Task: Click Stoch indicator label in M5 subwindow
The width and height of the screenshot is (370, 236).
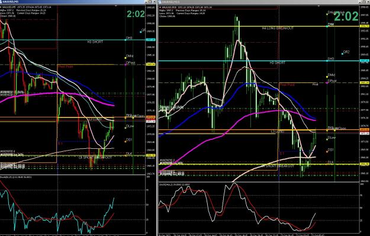Action: pyautogui.click(x=16, y=177)
